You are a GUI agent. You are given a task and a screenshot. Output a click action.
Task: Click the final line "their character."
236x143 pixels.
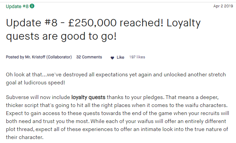pos(25,137)
